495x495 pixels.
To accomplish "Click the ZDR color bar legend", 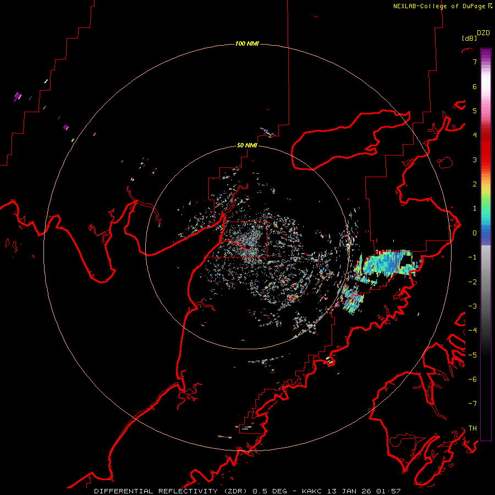I will (486, 244).
